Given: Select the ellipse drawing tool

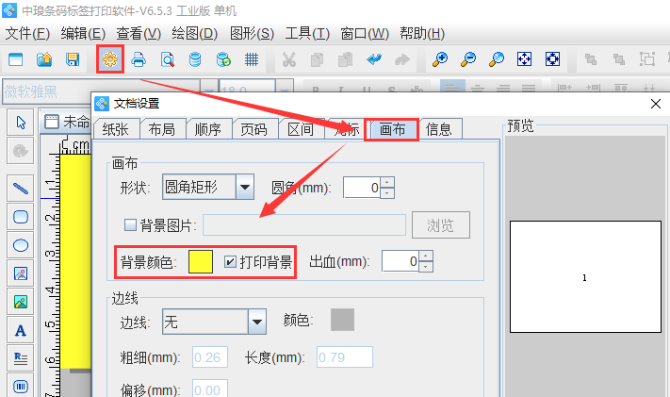Looking at the screenshot, I should [x=21, y=245].
